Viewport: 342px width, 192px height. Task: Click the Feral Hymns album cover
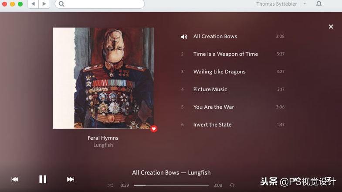(103, 78)
